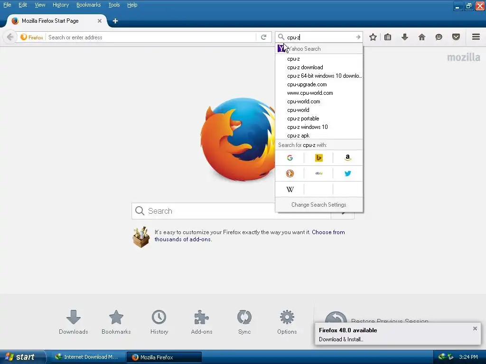486x364 pixels.
Task: Click Change Search Settings button
Action: [318, 205]
